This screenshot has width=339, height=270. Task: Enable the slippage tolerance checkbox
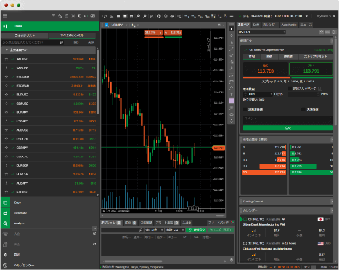click(290, 89)
